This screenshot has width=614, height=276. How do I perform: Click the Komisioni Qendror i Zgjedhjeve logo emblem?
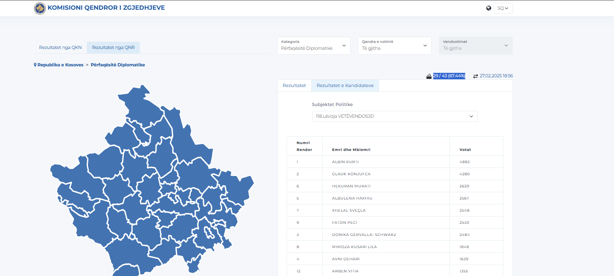40,8
